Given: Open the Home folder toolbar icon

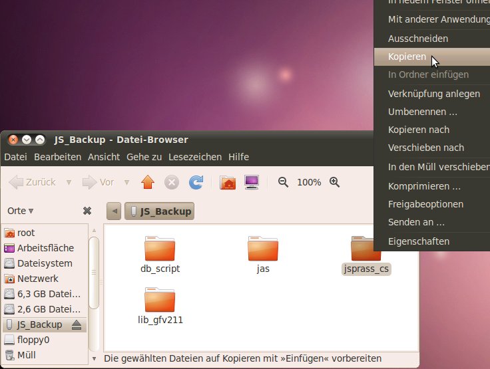Looking at the screenshot, I should (228, 182).
